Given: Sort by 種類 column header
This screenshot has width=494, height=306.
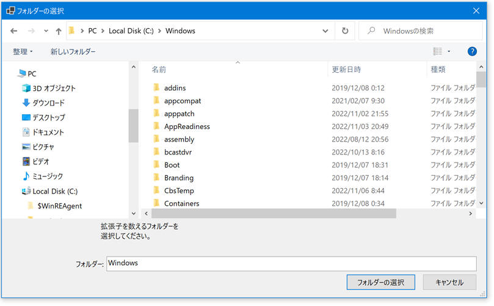Looking at the screenshot, I should [438, 70].
